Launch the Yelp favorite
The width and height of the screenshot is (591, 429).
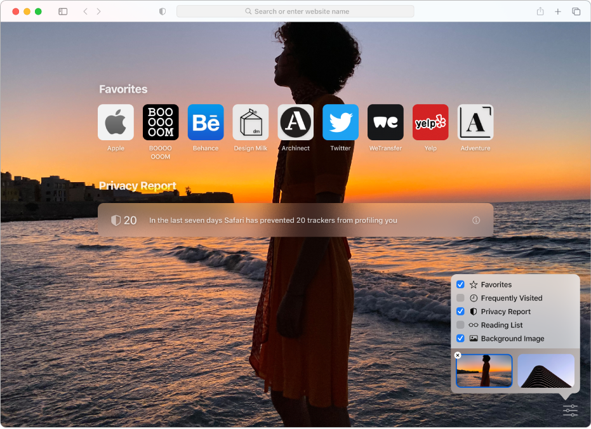coord(430,122)
